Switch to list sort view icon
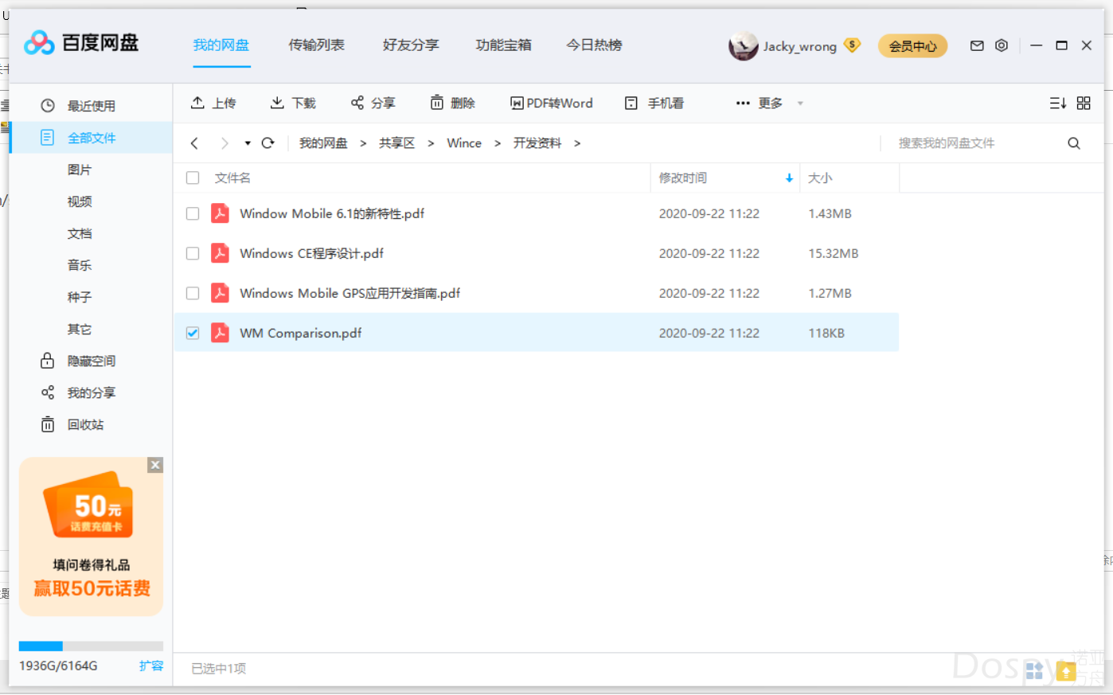The height and width of the screenshot is (695, 1113). [1057, 103]
